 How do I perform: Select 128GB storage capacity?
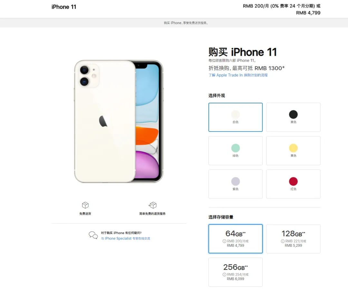pos(293,239)
